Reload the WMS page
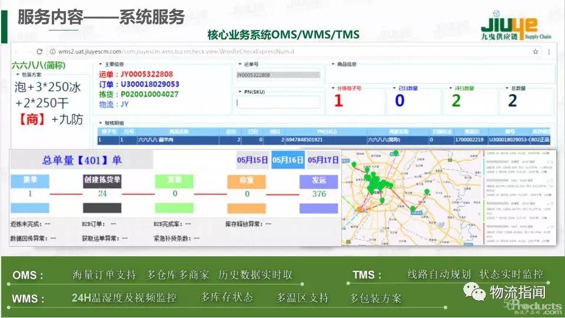This screenshot has width=565, height=318. pos(39,52)
